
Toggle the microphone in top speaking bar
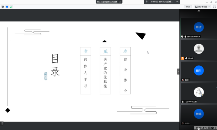point(147,2)
